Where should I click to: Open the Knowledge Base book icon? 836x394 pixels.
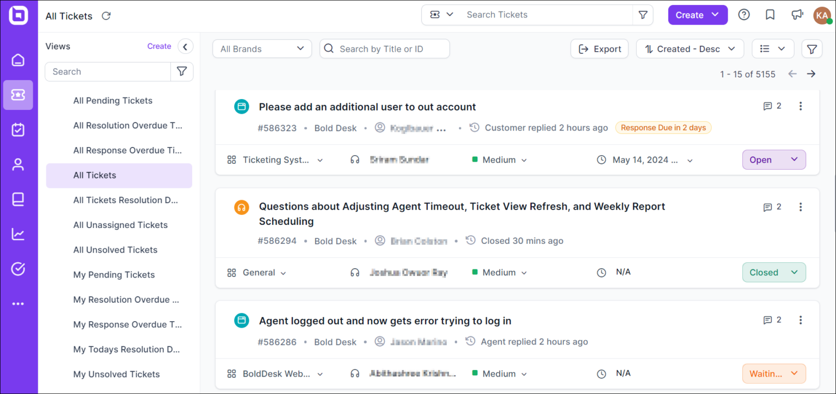pyautogui.click(x=19, y=199)
